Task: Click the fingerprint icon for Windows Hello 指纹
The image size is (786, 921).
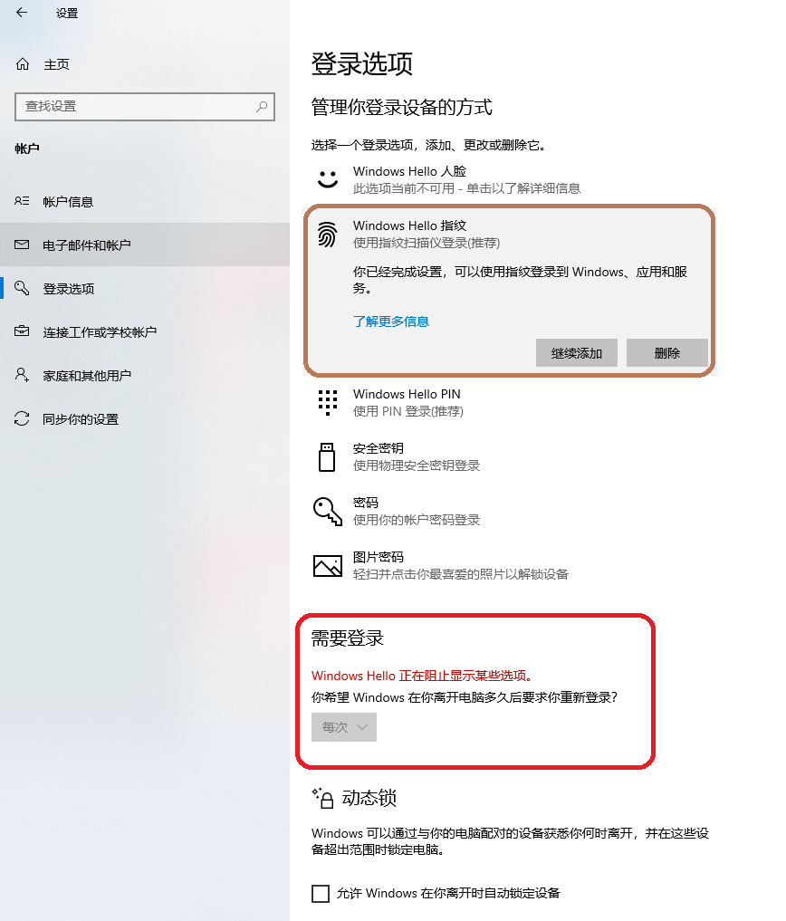Action: pos(328,234)
